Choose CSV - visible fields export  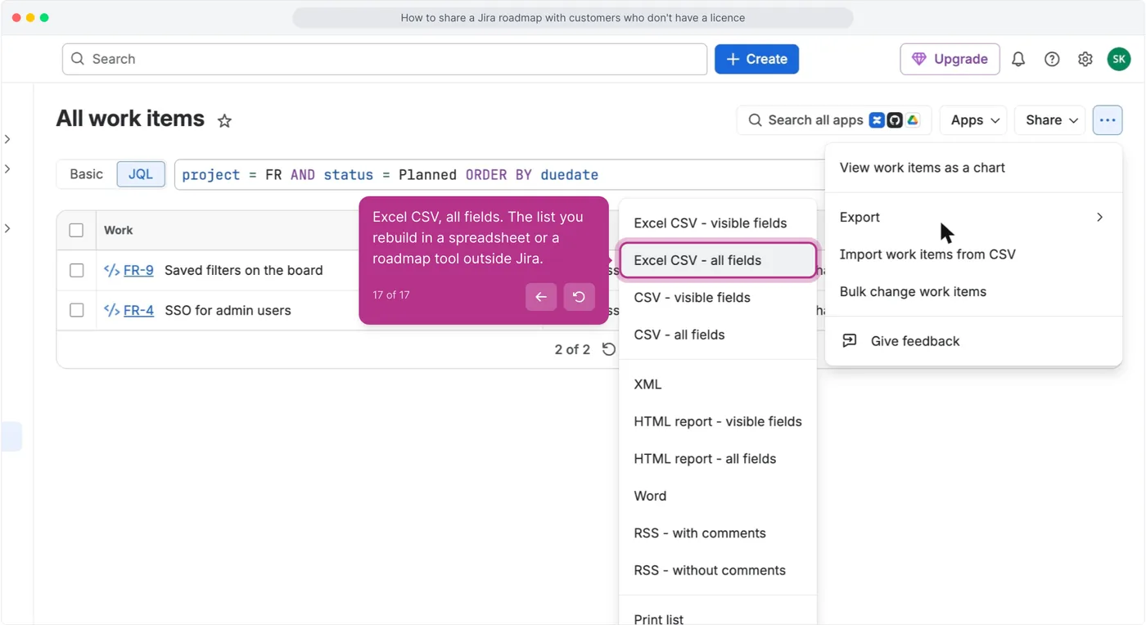click(718, 297)
